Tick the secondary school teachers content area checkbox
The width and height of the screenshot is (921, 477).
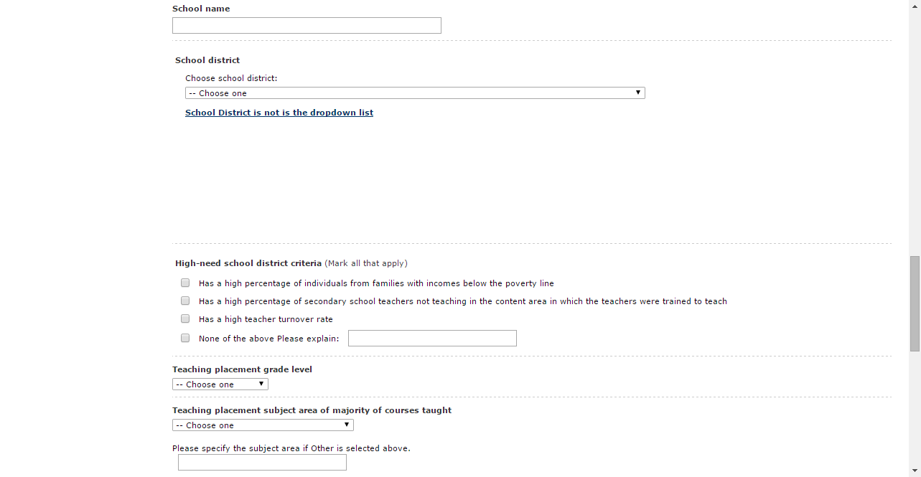185,301
